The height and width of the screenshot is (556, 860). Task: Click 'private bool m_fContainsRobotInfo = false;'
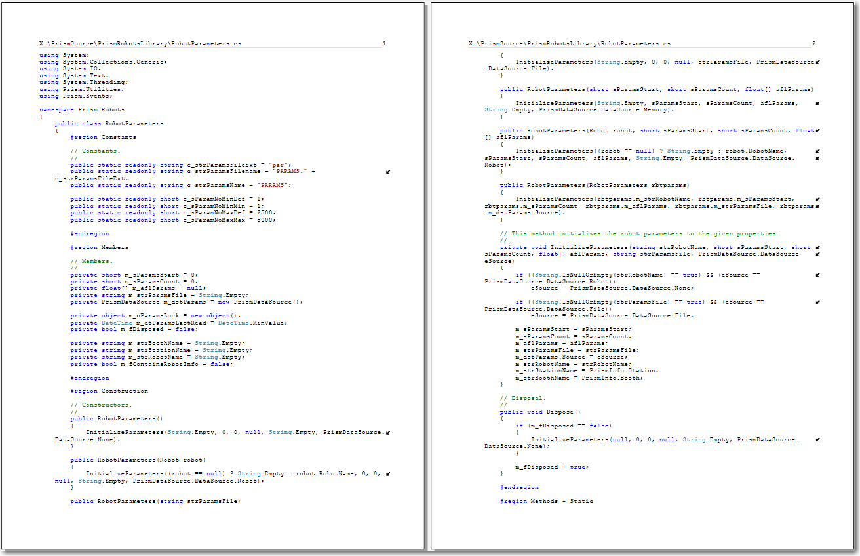point(152,364)
